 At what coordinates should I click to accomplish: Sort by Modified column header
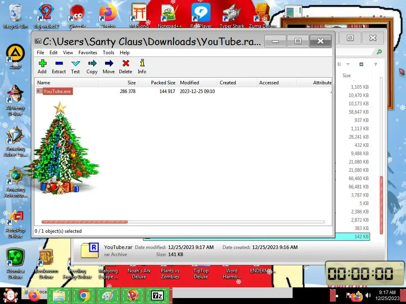pyautogui.click(x=197, y=83)
